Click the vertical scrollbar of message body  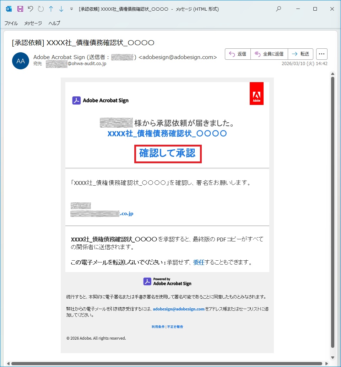pyautogui.click(x=333, y=213)
